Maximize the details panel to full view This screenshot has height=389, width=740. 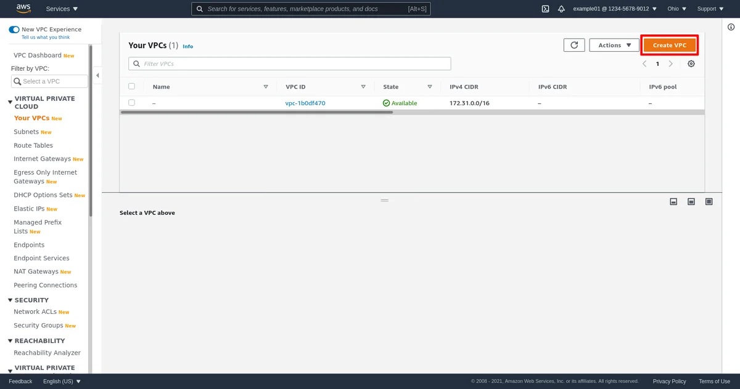pyautogui.click(x=709, y=201)
